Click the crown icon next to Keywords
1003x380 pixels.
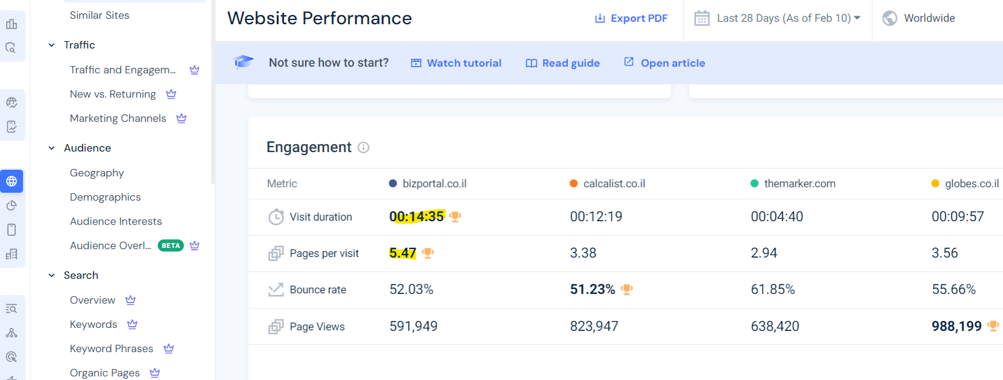coord(132,324)
